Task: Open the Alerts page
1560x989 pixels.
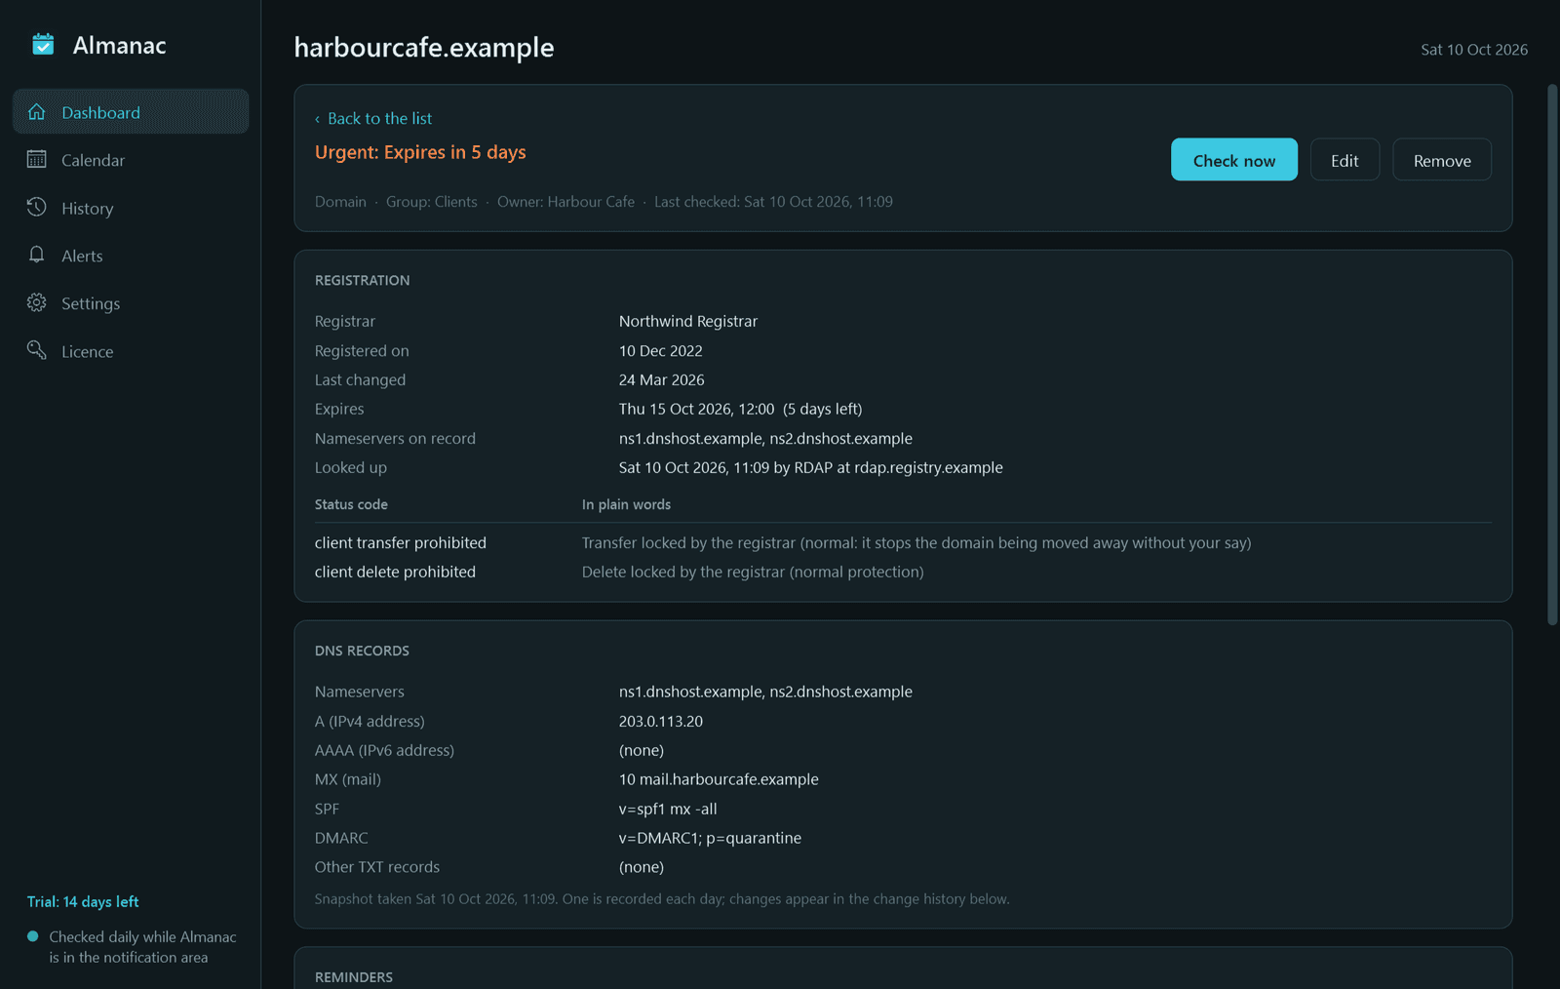Action: tap(131, 256)
